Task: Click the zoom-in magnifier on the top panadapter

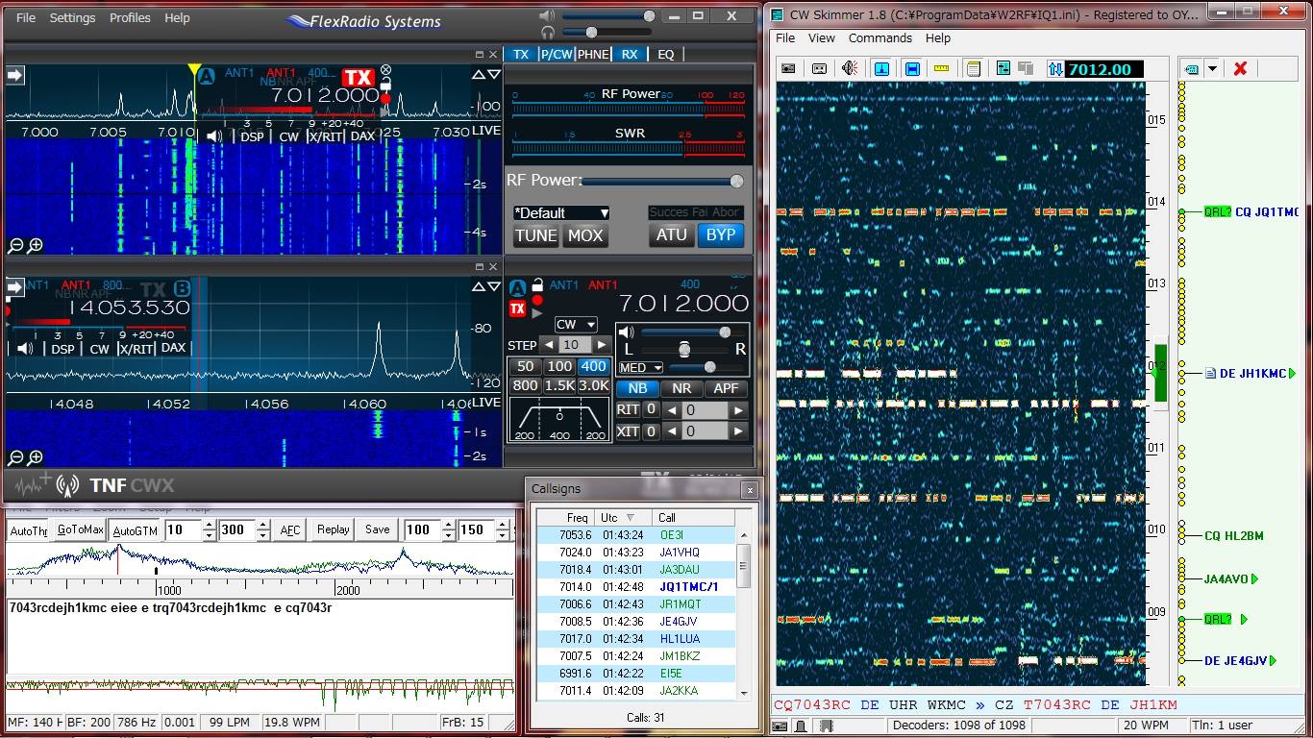Action: (35, 246)
